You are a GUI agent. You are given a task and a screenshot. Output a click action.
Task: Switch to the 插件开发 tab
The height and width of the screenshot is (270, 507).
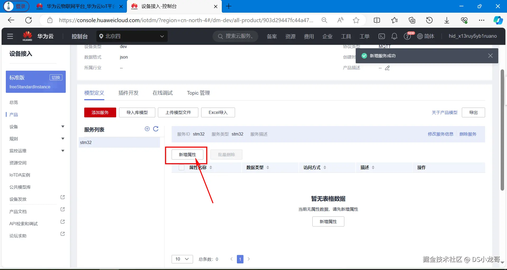(128, 93)
